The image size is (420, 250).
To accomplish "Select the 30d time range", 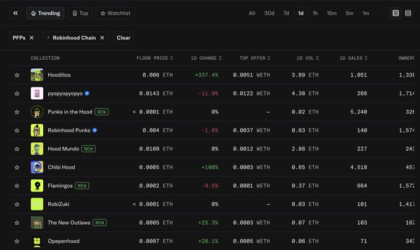I will point(269,13).
